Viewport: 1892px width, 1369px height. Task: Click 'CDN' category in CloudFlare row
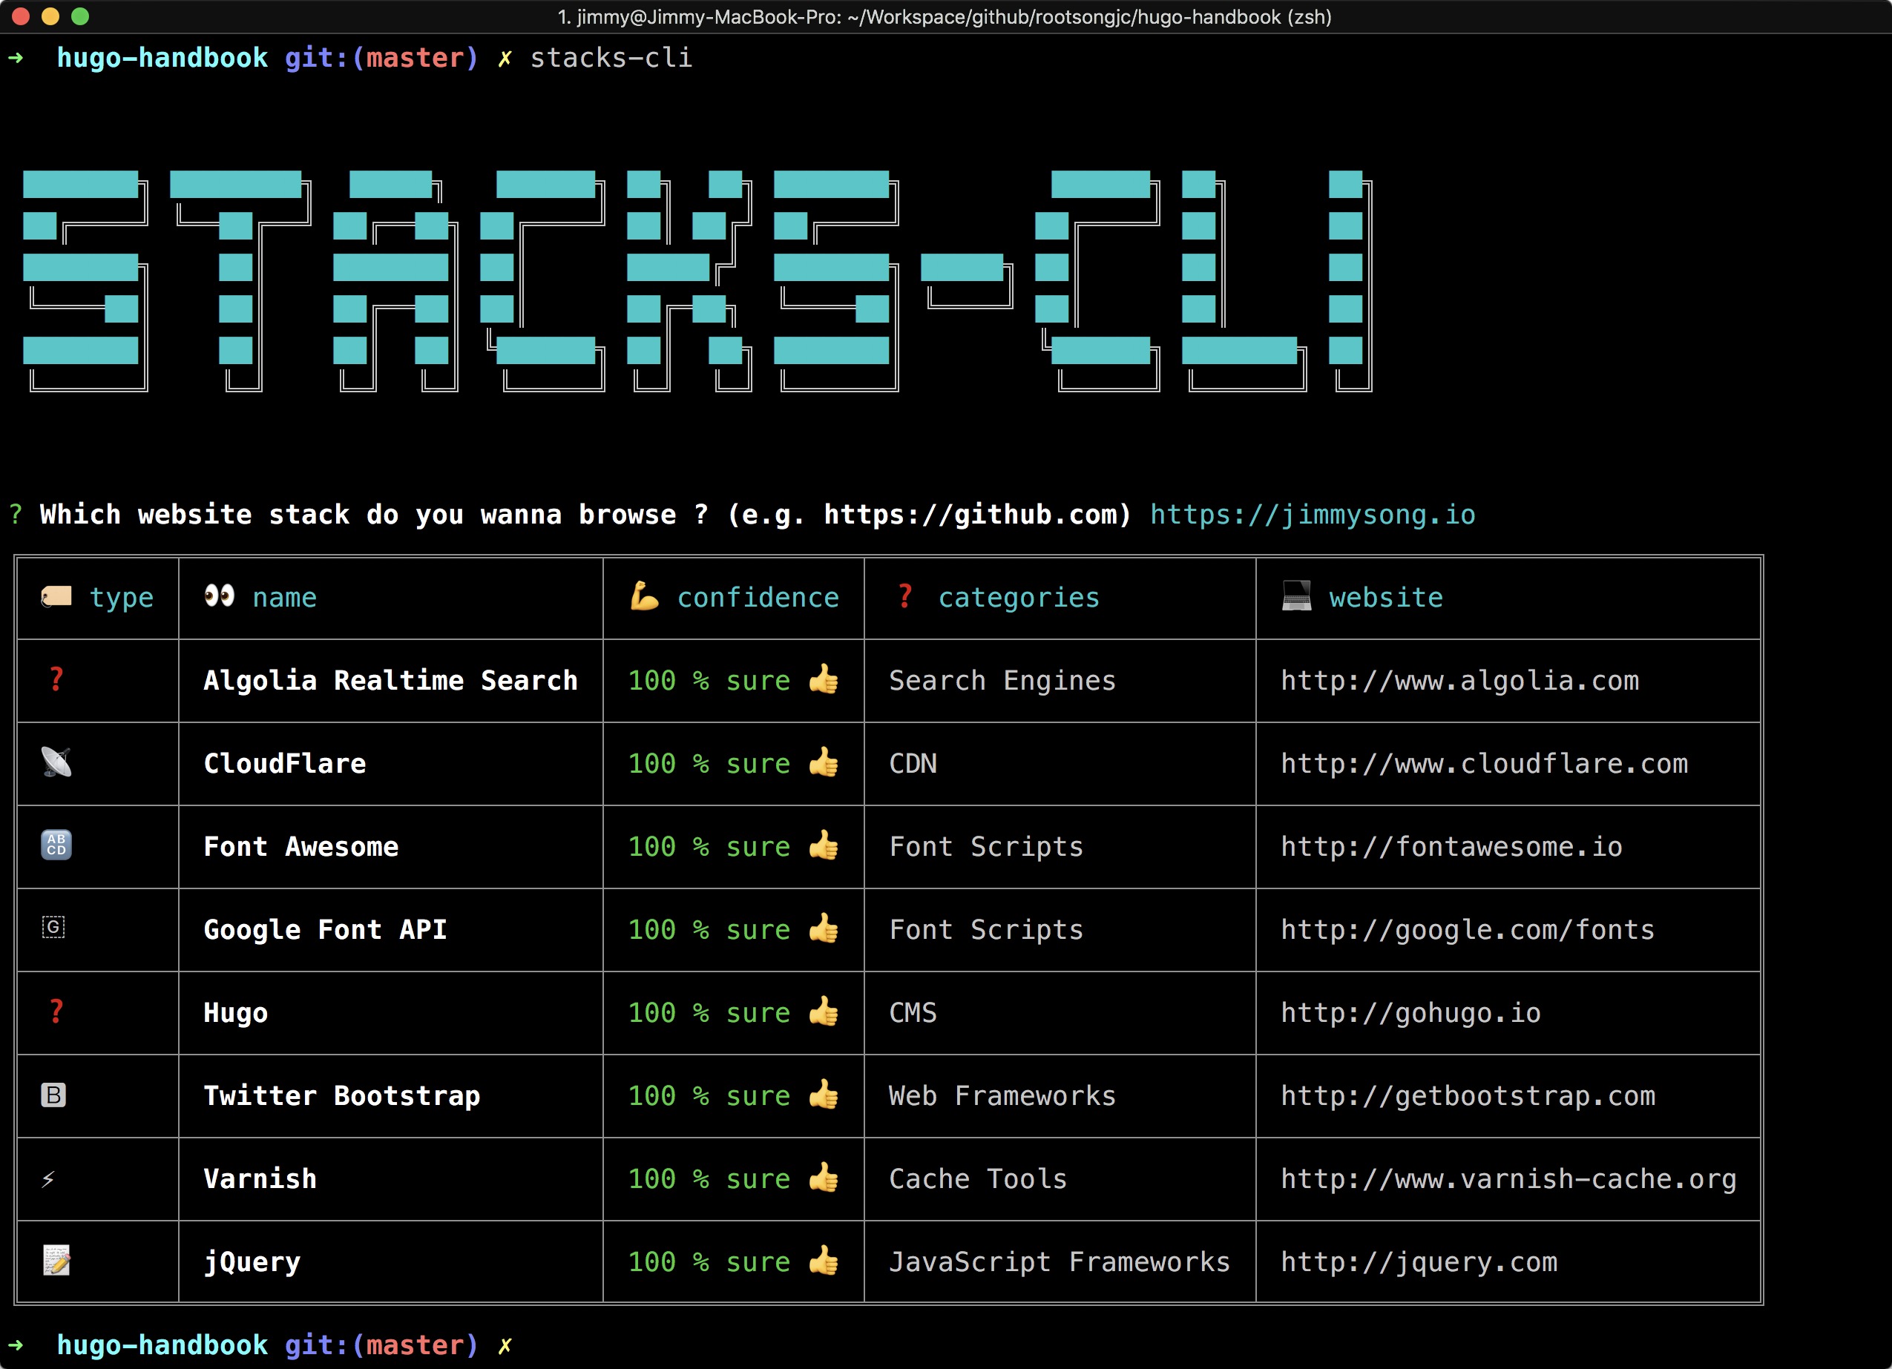pyautogui.click(x=913, y=764)
